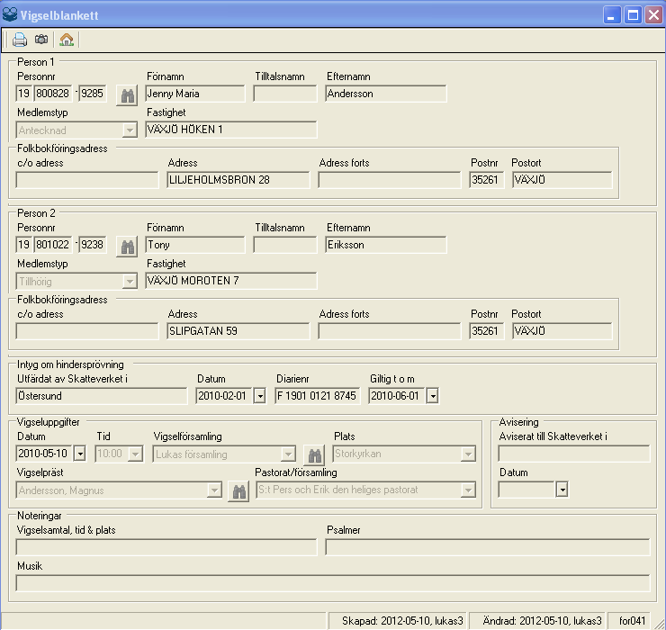Click Person 1 Förnamn field Jenny Maria

pyautogui.click(x=195, y=94)
